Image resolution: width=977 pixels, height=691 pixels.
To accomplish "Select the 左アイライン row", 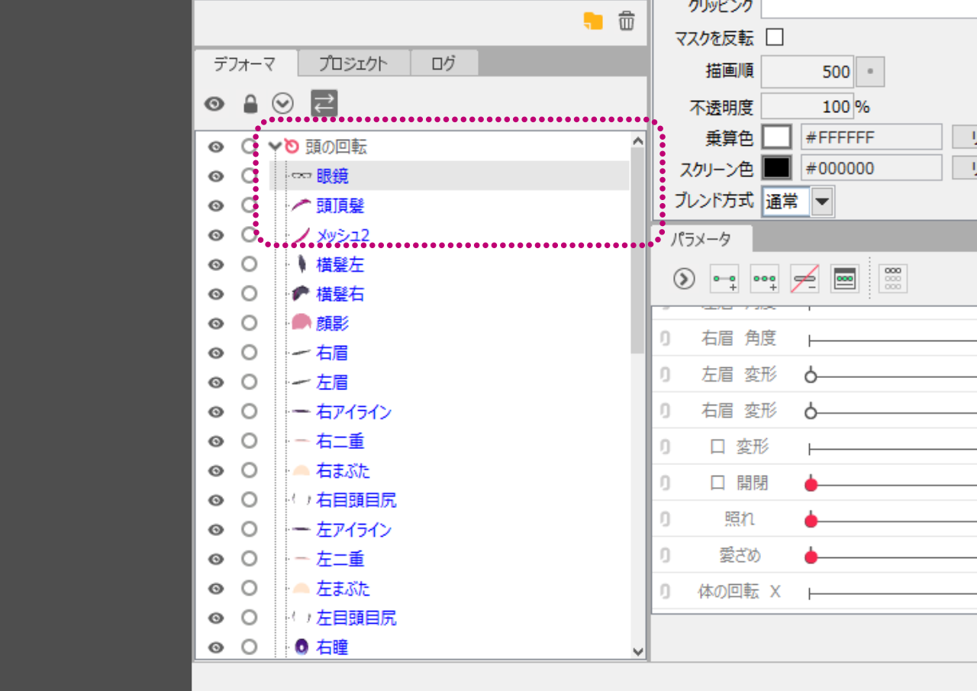I will click(x=449, y=530).
